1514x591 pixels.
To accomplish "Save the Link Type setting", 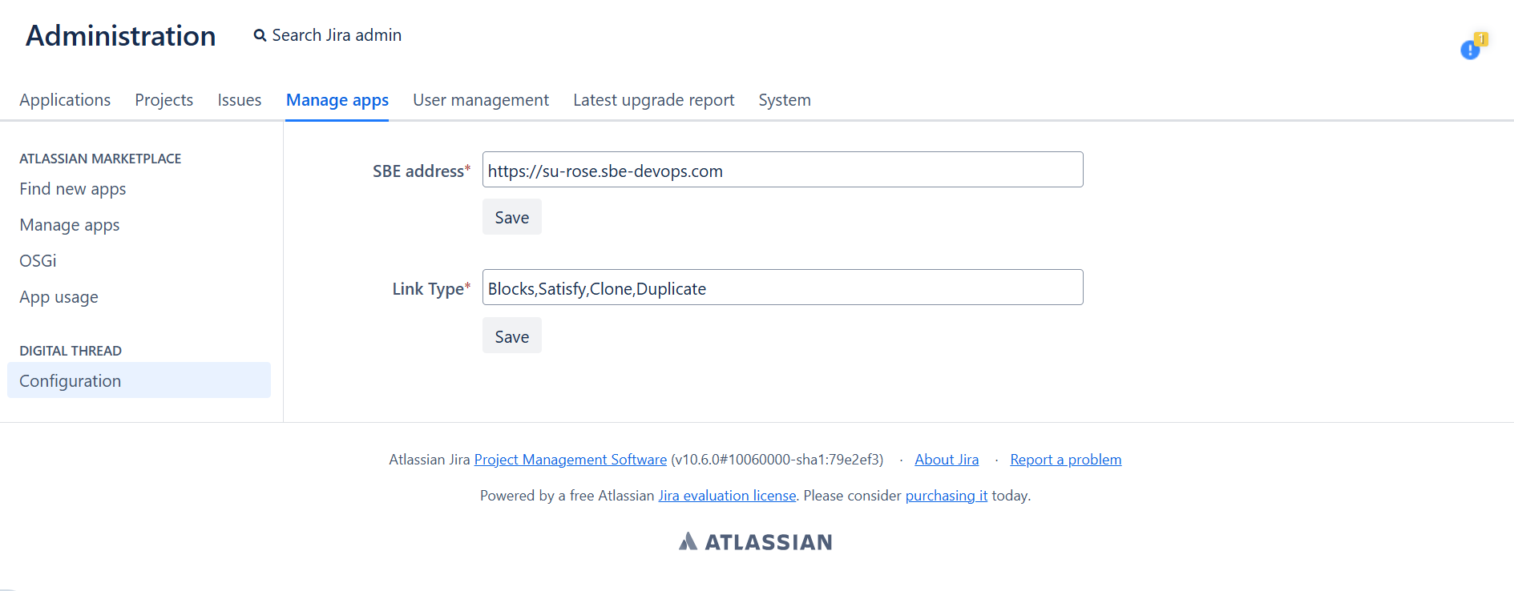I will [511, 336].
